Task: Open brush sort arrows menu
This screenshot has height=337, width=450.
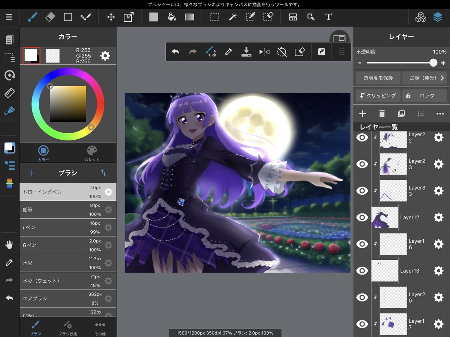Action: click(103, 173)
